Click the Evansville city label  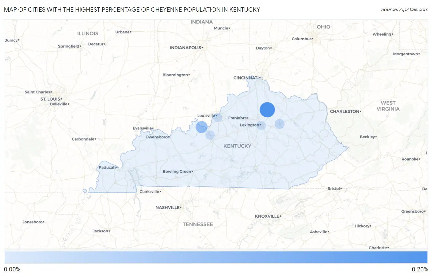coord(142,128)
